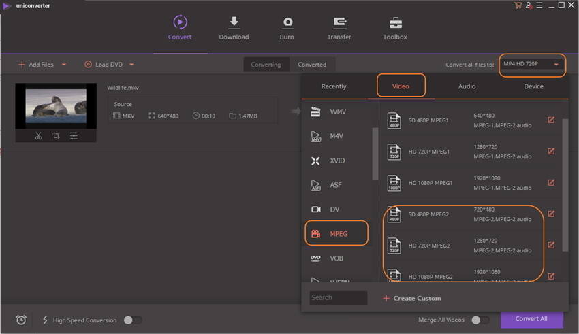Click the format Search field

tap(339, 297)
